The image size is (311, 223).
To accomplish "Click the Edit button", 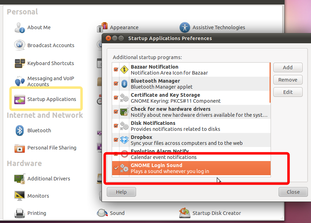I will (287, 92).
